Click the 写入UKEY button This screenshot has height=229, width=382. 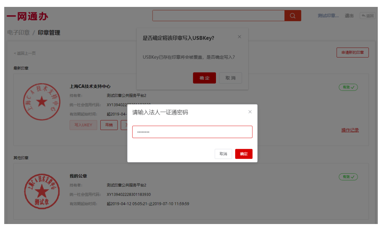click(x=83, y=125)
